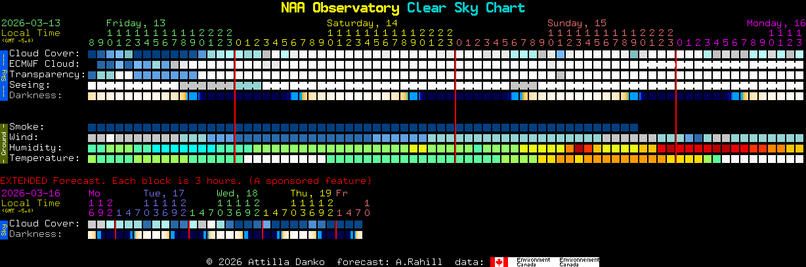Viewport: 806px width, 267px height.
Task: Click the 'Saturday, 14' day heading
Action: [x=362, y=22]
